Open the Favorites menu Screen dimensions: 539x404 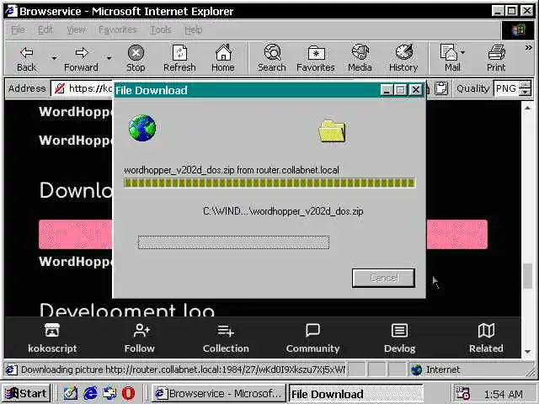(x=118, y=30)
